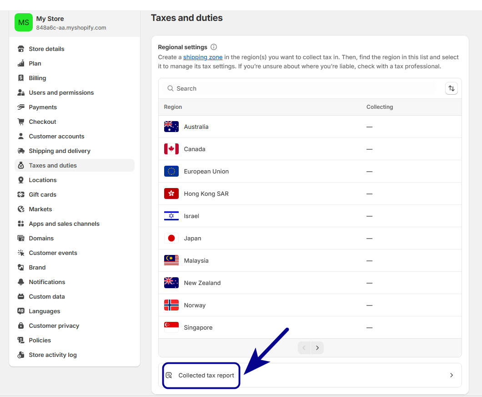
Task: Click the previous page arrow button
Action: (304, 348)
